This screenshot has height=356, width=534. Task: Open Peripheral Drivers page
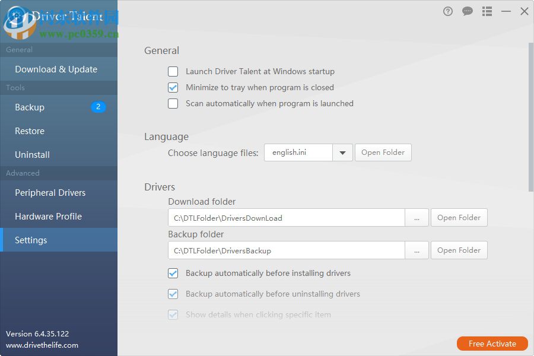tap(59, 193)
